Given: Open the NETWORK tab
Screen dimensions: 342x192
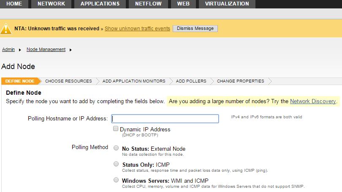Looking at the screenshot, I should coord(51,4).
